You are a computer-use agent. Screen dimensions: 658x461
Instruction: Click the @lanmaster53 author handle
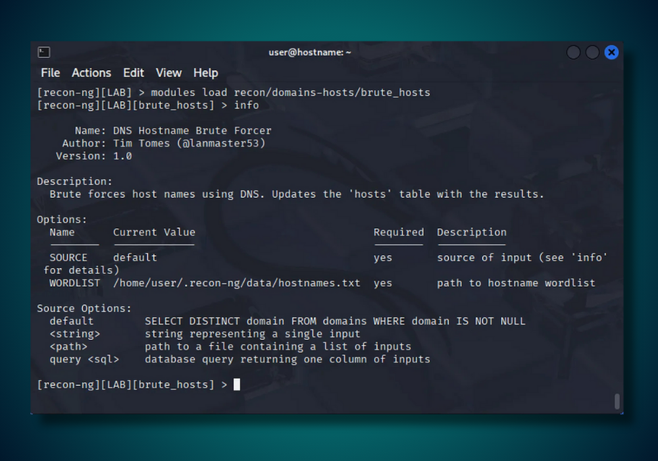click(x=220, y=144)
